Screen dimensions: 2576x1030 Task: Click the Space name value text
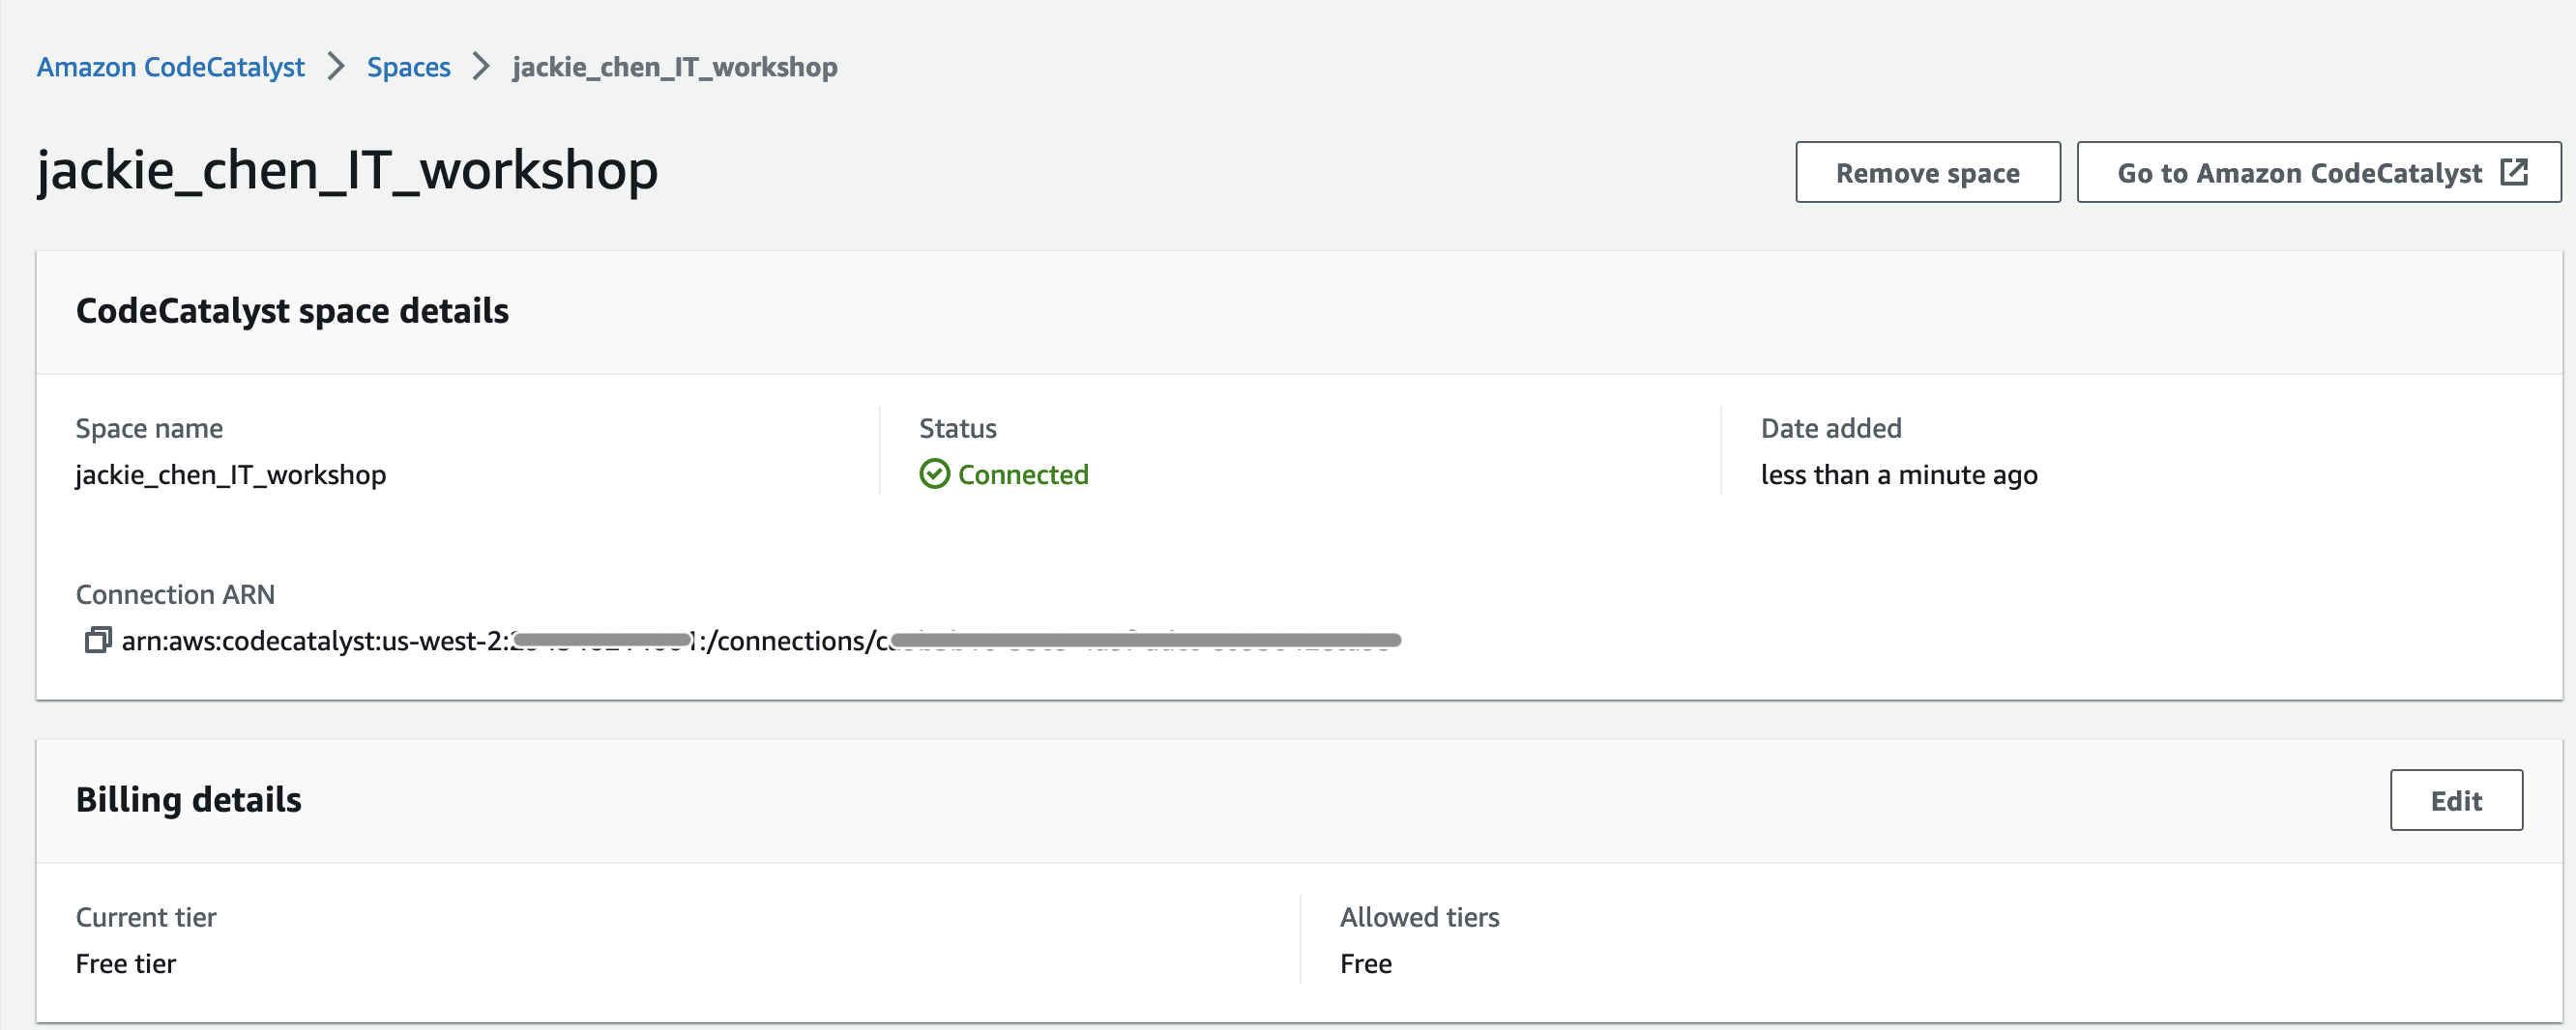231,474
